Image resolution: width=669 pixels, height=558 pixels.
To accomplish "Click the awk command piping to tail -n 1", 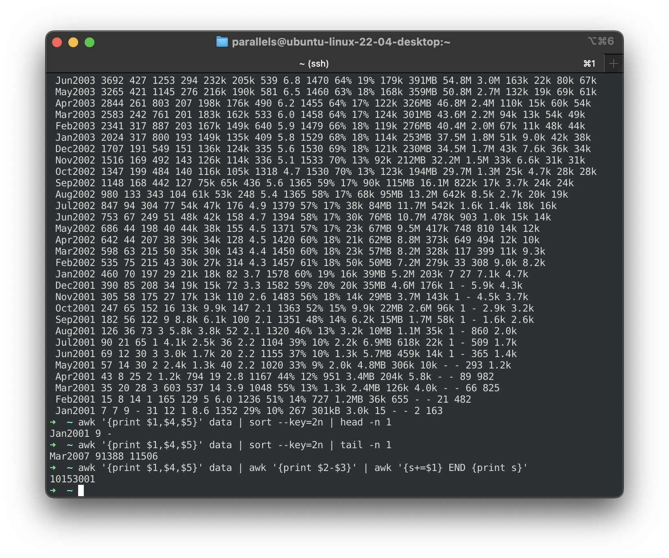I will 234,445.
